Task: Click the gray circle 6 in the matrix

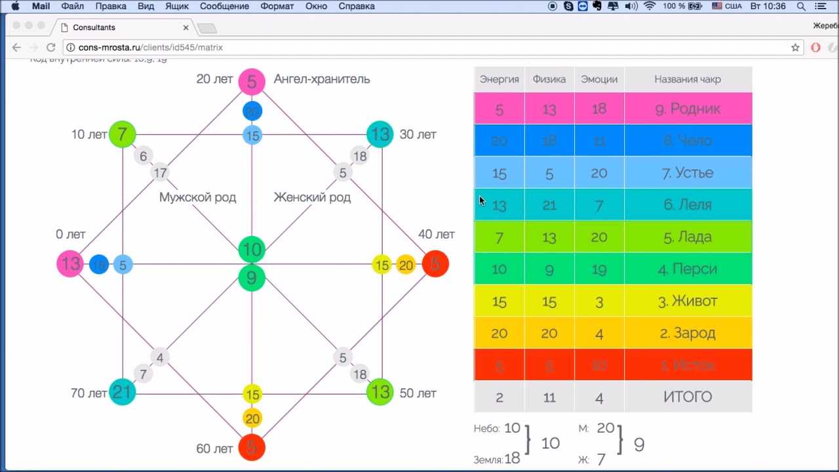Action: [144, 156]
